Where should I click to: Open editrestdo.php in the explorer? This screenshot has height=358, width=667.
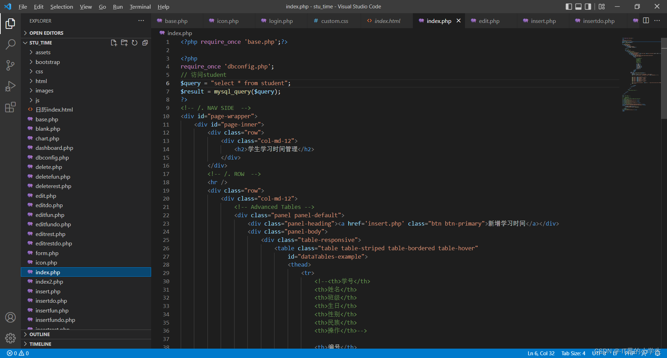[86, 244]
